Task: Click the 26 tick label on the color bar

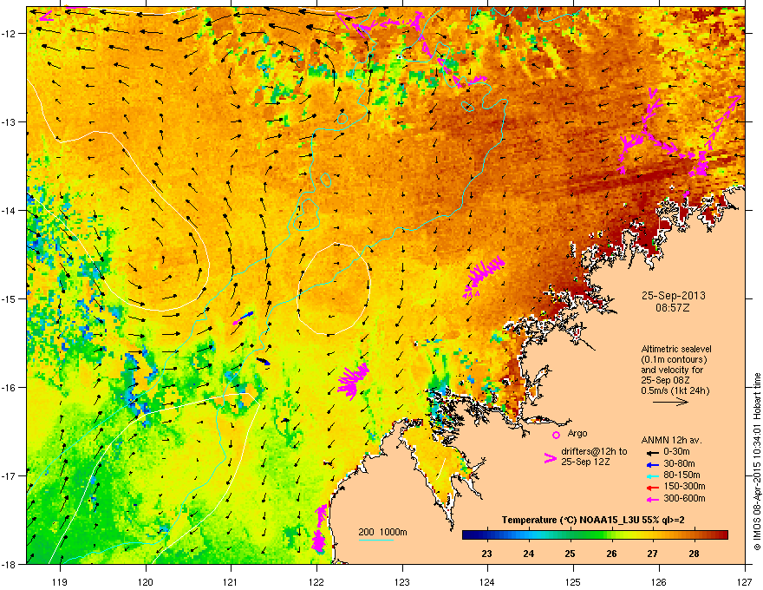Action: [x=611, y=554]
